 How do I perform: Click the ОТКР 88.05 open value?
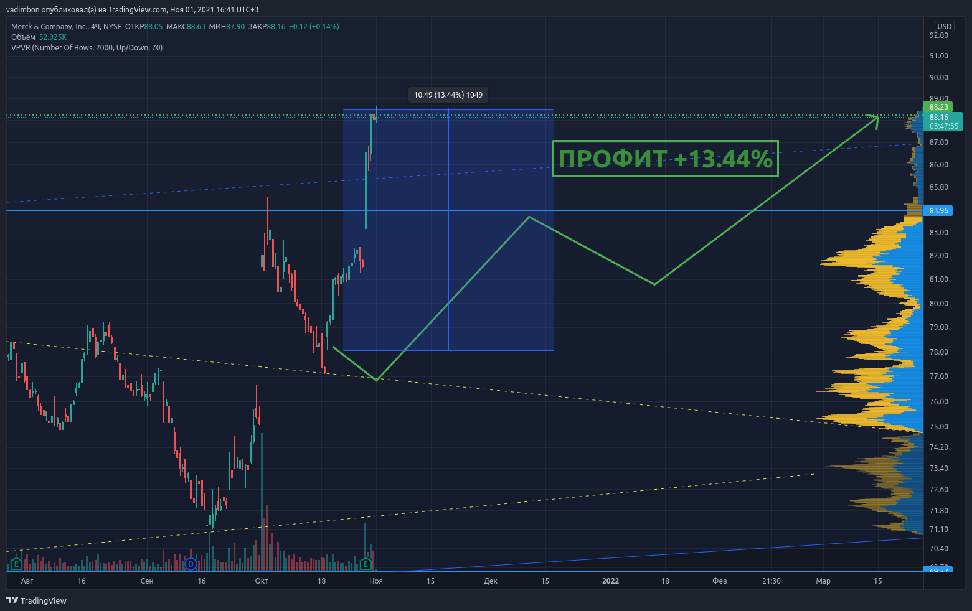coord(144,27)
